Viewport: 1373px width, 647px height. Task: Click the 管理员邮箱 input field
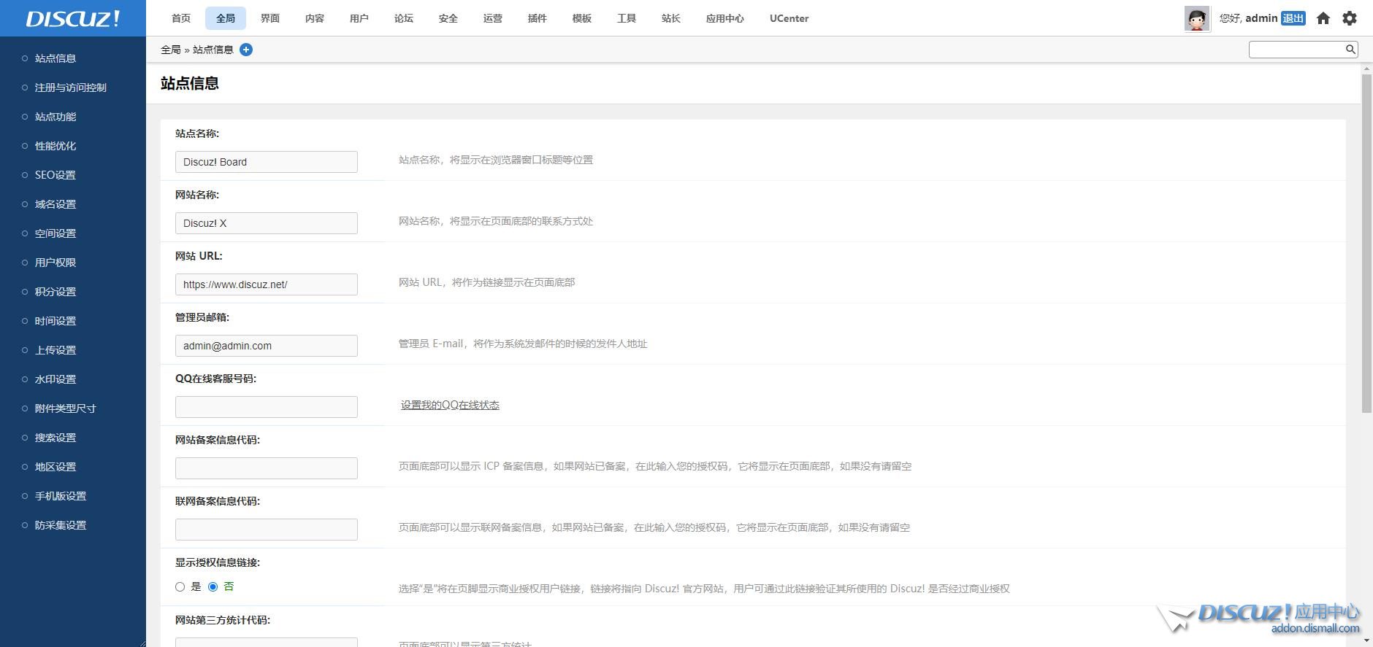266,346
